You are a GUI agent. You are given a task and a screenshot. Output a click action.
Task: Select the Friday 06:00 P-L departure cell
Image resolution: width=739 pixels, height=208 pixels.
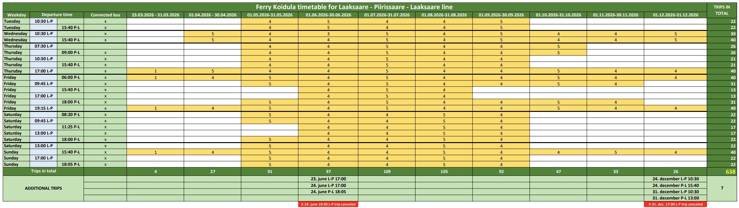(x=71, y=77)
